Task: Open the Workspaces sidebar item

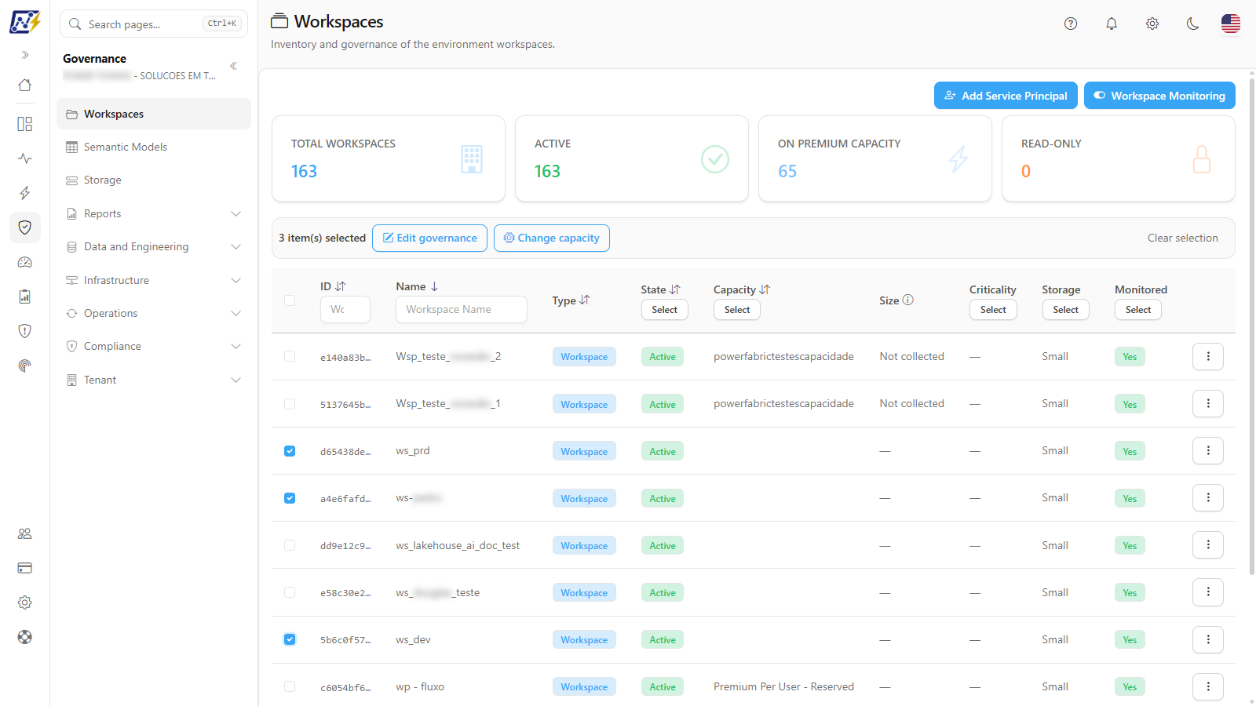Action: tap(154, 114)
